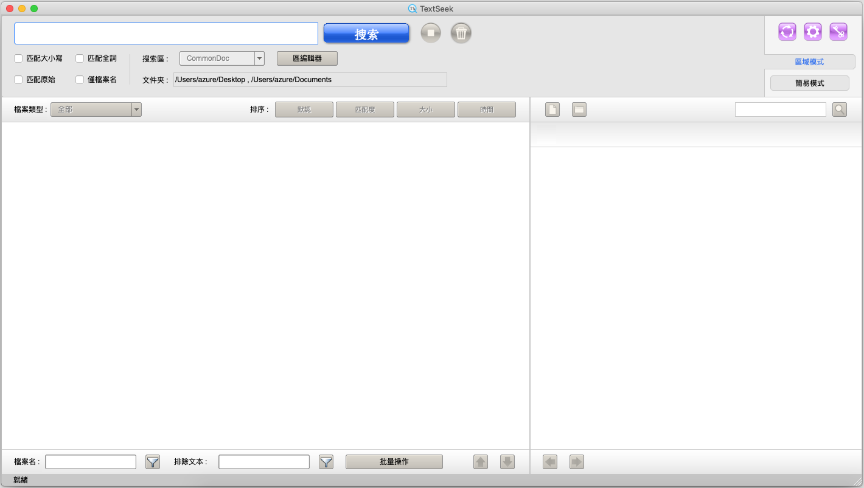Open the 檔案類型 全部 dropdown
This screenshot has height=488, width=864.
(137, 110)
